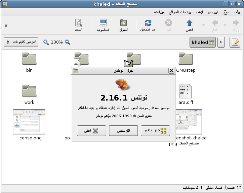Click the الترخيص (License) button in dialog

click(123, 131)
